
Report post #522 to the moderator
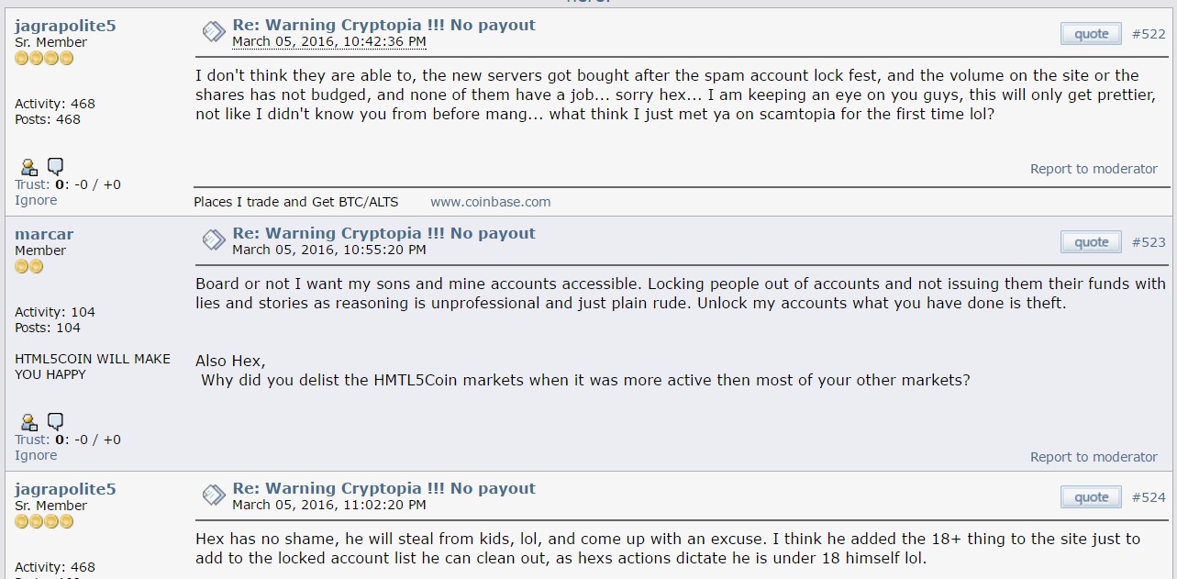1094,169
